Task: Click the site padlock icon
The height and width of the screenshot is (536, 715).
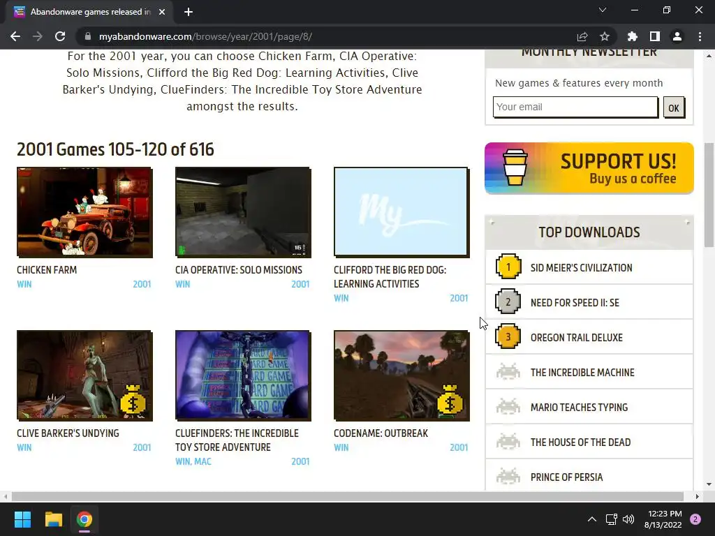Action: coord(87,36)
